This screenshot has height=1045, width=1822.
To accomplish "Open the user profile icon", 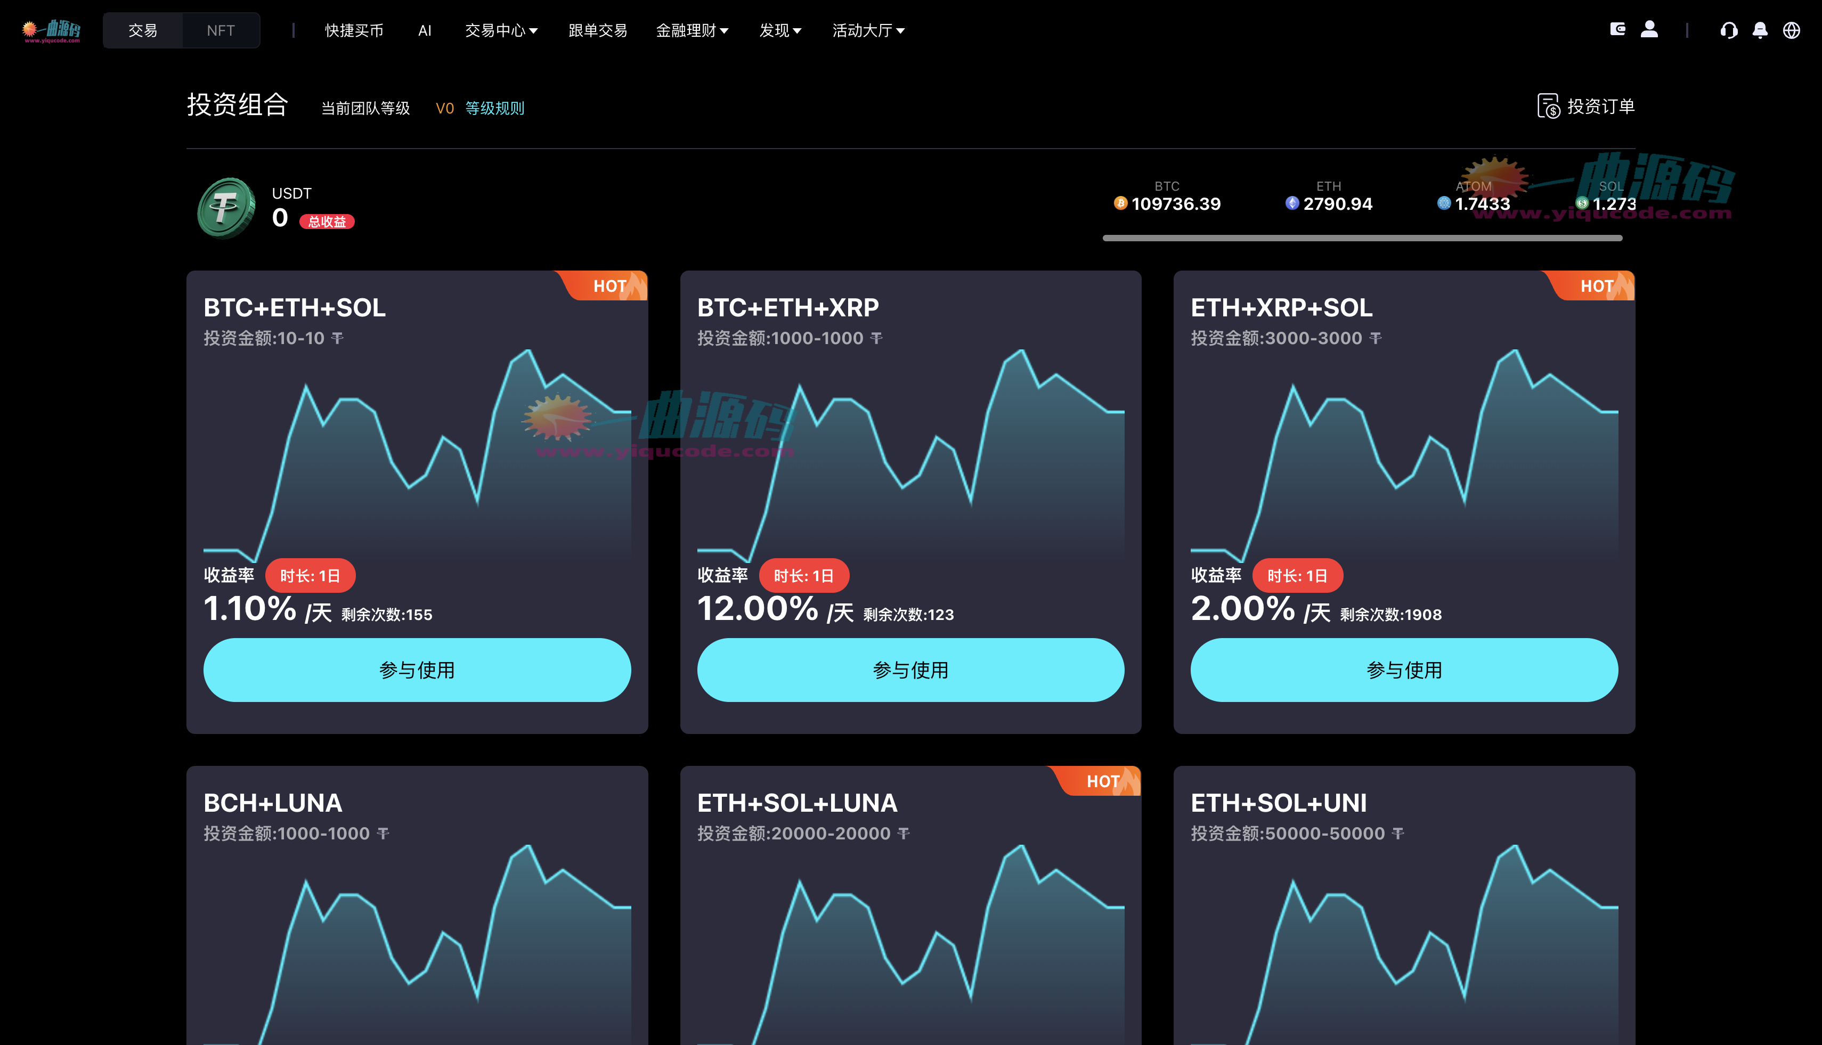I will [x=1649, y=29].
